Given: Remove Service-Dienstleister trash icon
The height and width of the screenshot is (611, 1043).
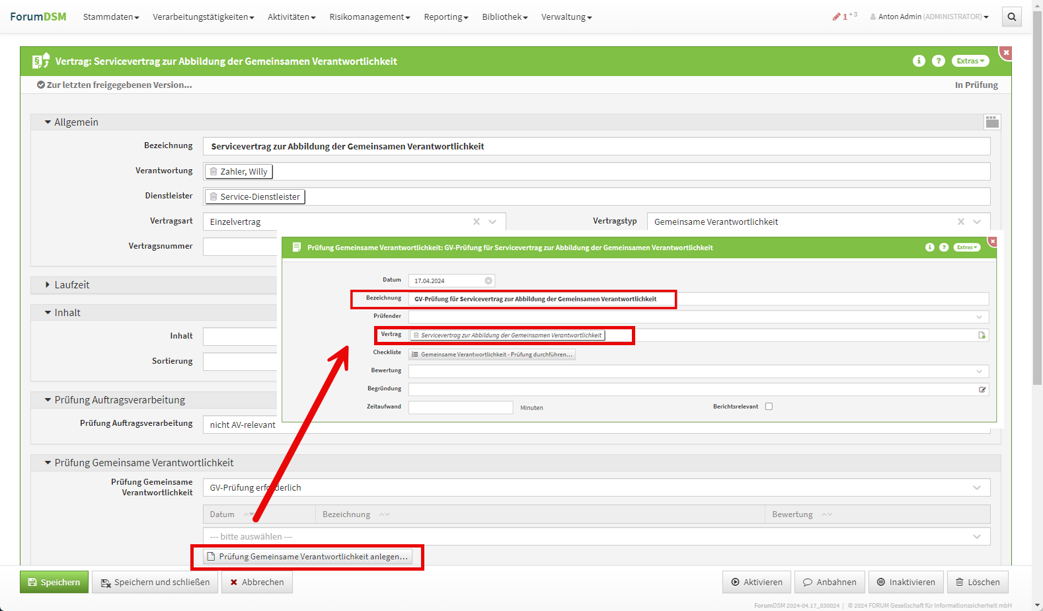Looking at the screenshot, I should (x=213, y=196).
